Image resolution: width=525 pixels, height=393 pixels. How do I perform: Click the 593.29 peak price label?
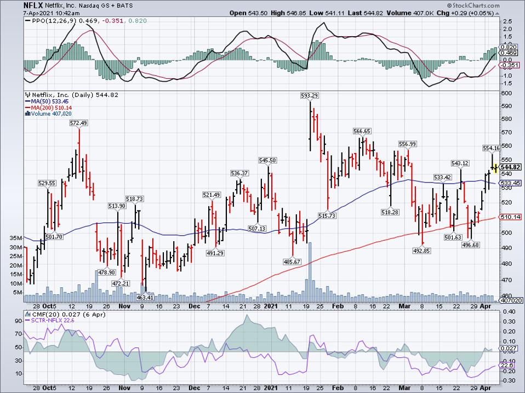point(309,96)
